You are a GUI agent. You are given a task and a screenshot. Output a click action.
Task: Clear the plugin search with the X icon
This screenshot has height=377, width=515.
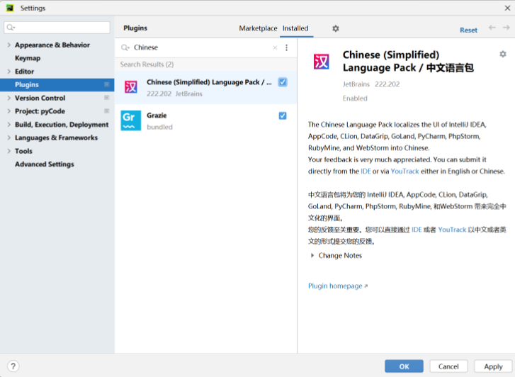click(276, 47)
